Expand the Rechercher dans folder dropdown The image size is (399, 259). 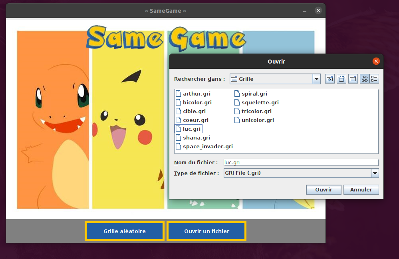click(317, 79)
